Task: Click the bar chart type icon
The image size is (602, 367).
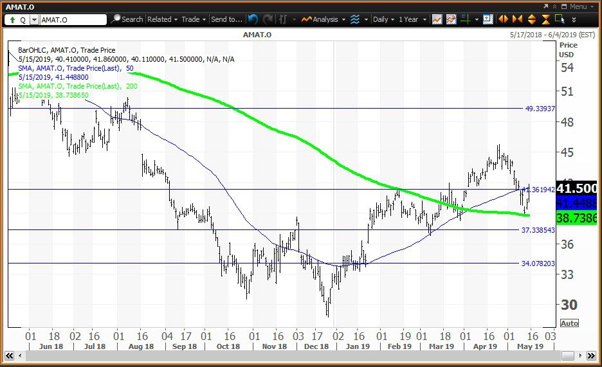Action: [x=283, y=19]
